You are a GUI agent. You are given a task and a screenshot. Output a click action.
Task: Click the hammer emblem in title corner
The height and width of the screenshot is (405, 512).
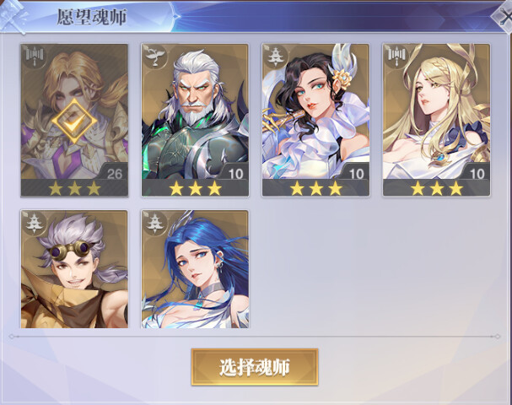(13, 16)
